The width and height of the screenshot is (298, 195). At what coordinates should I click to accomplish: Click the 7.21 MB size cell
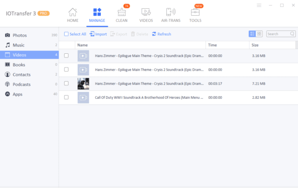[x=259, y=84]
